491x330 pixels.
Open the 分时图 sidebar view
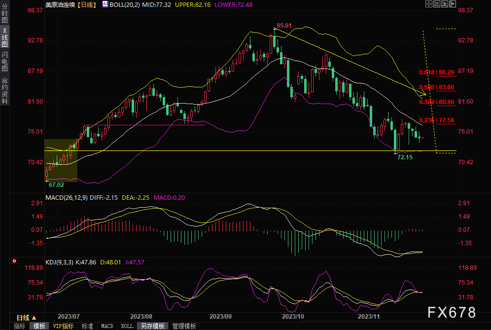pyautogui.click(x=5, y=13)
